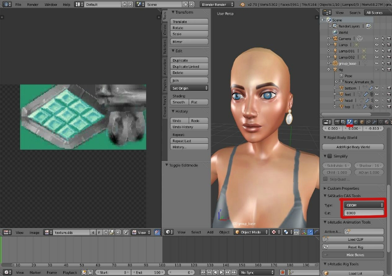The width and height of the screenshot is (392, 276).
Task: Switch to the Create tool shelf tab
Action: coord(165,29)
